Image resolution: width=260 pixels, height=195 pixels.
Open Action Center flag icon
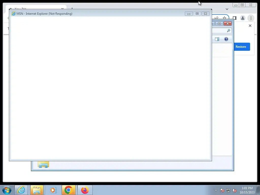click(x=222, y=190)
